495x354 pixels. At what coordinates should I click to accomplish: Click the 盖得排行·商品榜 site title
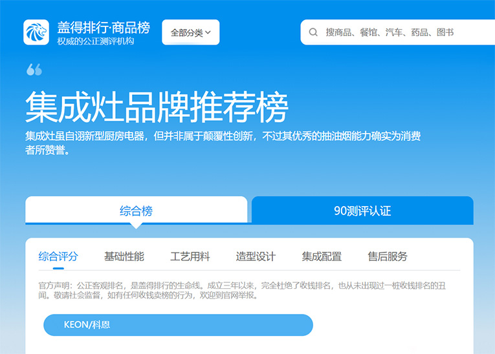pos(104,28)
